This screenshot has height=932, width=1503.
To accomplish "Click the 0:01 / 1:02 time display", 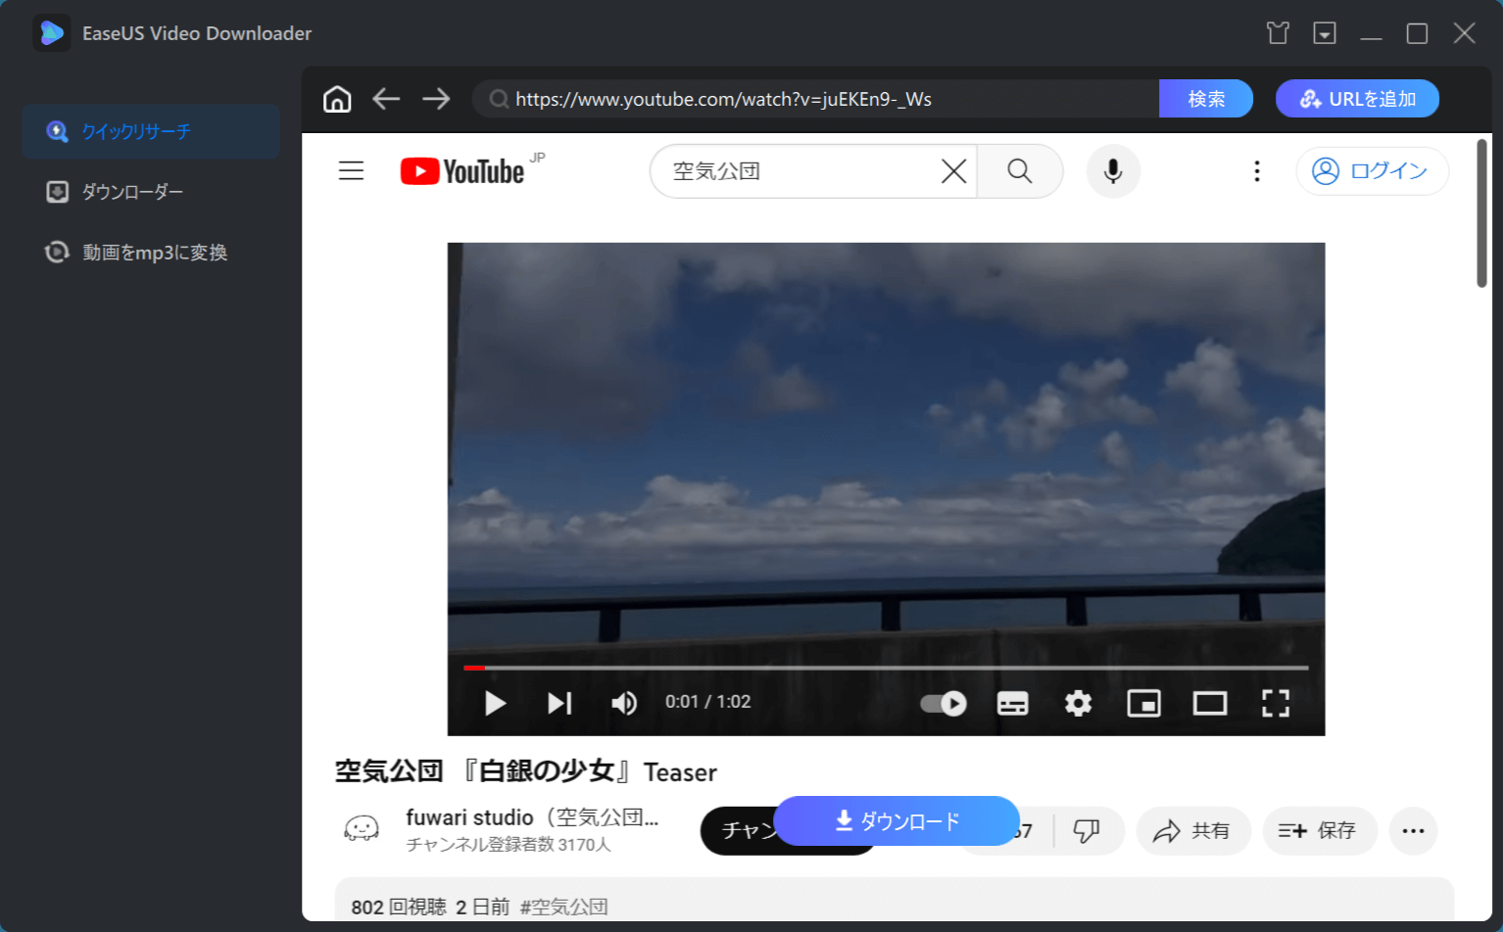I will pos(707,702).
